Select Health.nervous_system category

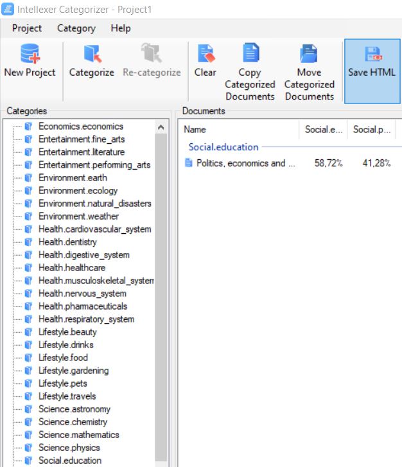tap(82, 294)
